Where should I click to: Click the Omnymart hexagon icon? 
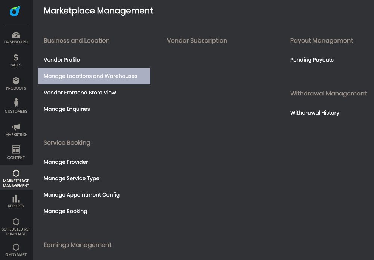point(16,247)
